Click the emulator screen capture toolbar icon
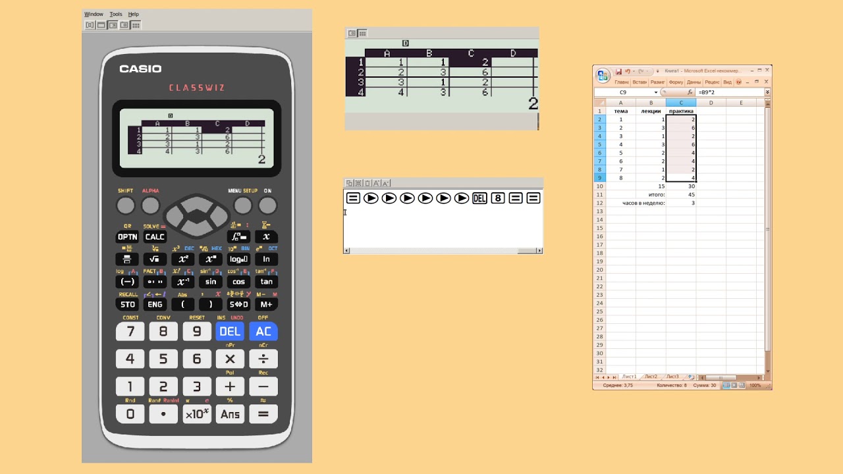Image resolution: width=843 pixels, height=474 pixels. coord(124,25)
